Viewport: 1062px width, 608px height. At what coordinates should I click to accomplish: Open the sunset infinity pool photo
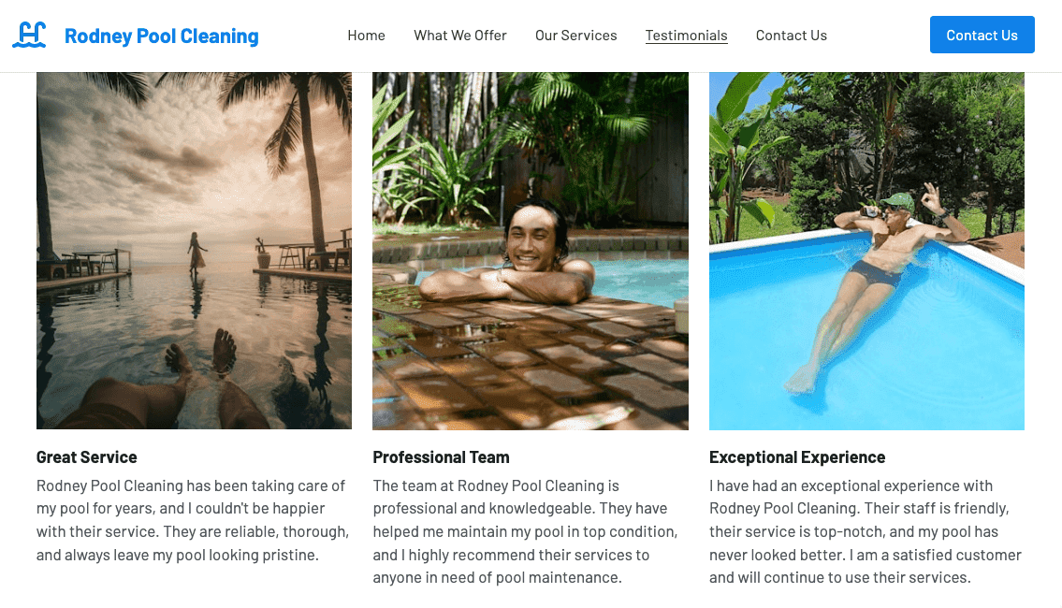pos(193,248)
